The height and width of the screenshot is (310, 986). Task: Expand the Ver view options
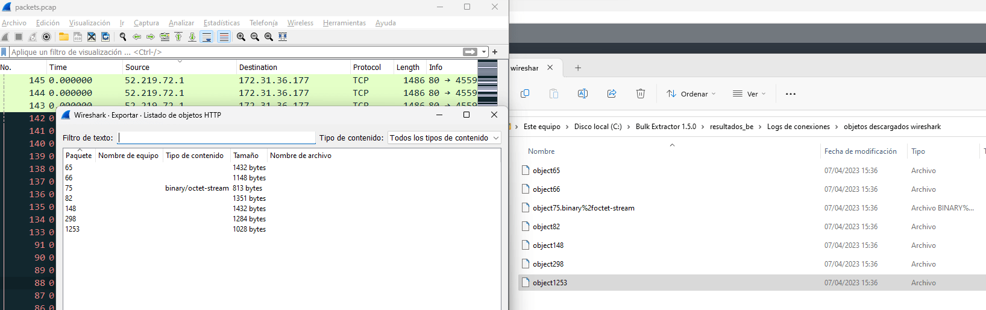coord(749,93)
